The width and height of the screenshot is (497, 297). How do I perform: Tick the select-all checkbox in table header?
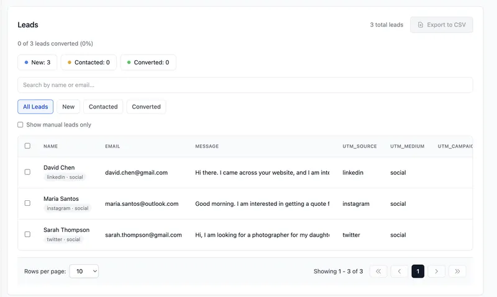point(27,146)
